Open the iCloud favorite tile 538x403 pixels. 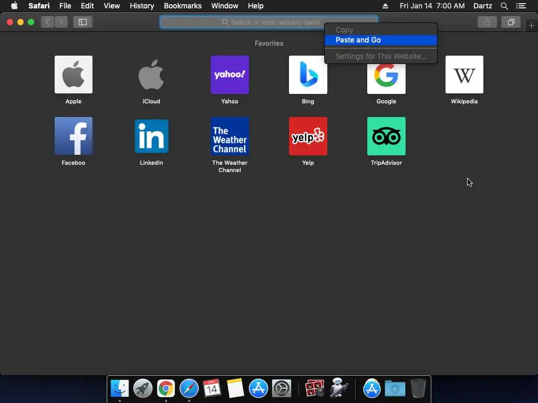coord(151,75)
